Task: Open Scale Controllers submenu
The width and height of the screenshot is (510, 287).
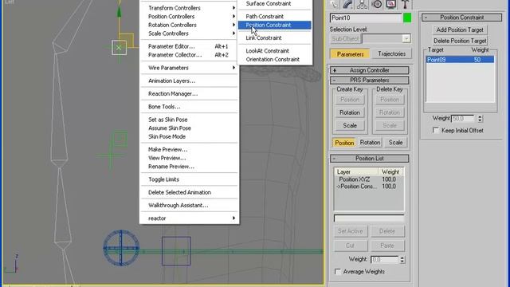Action: click(x=190, y=33)
